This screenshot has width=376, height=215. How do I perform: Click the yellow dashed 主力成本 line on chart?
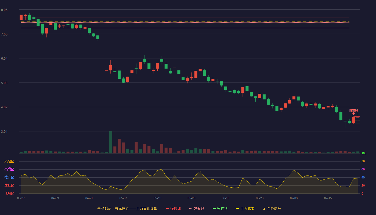pyautogui.click(x=185, y=21)
